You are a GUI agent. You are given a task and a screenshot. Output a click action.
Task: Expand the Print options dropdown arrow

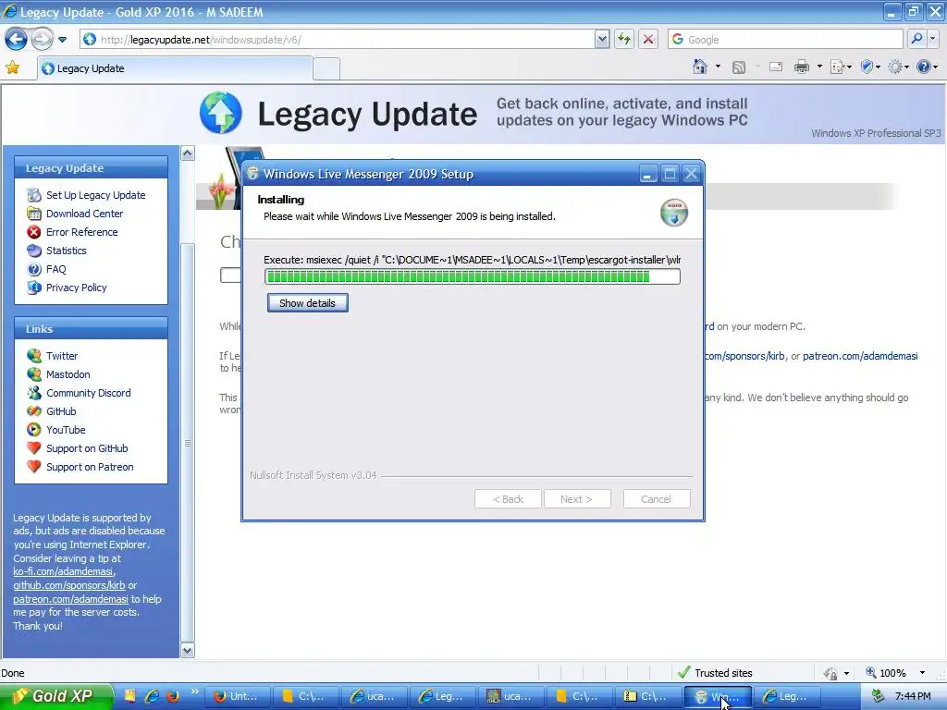click(819, 67)
